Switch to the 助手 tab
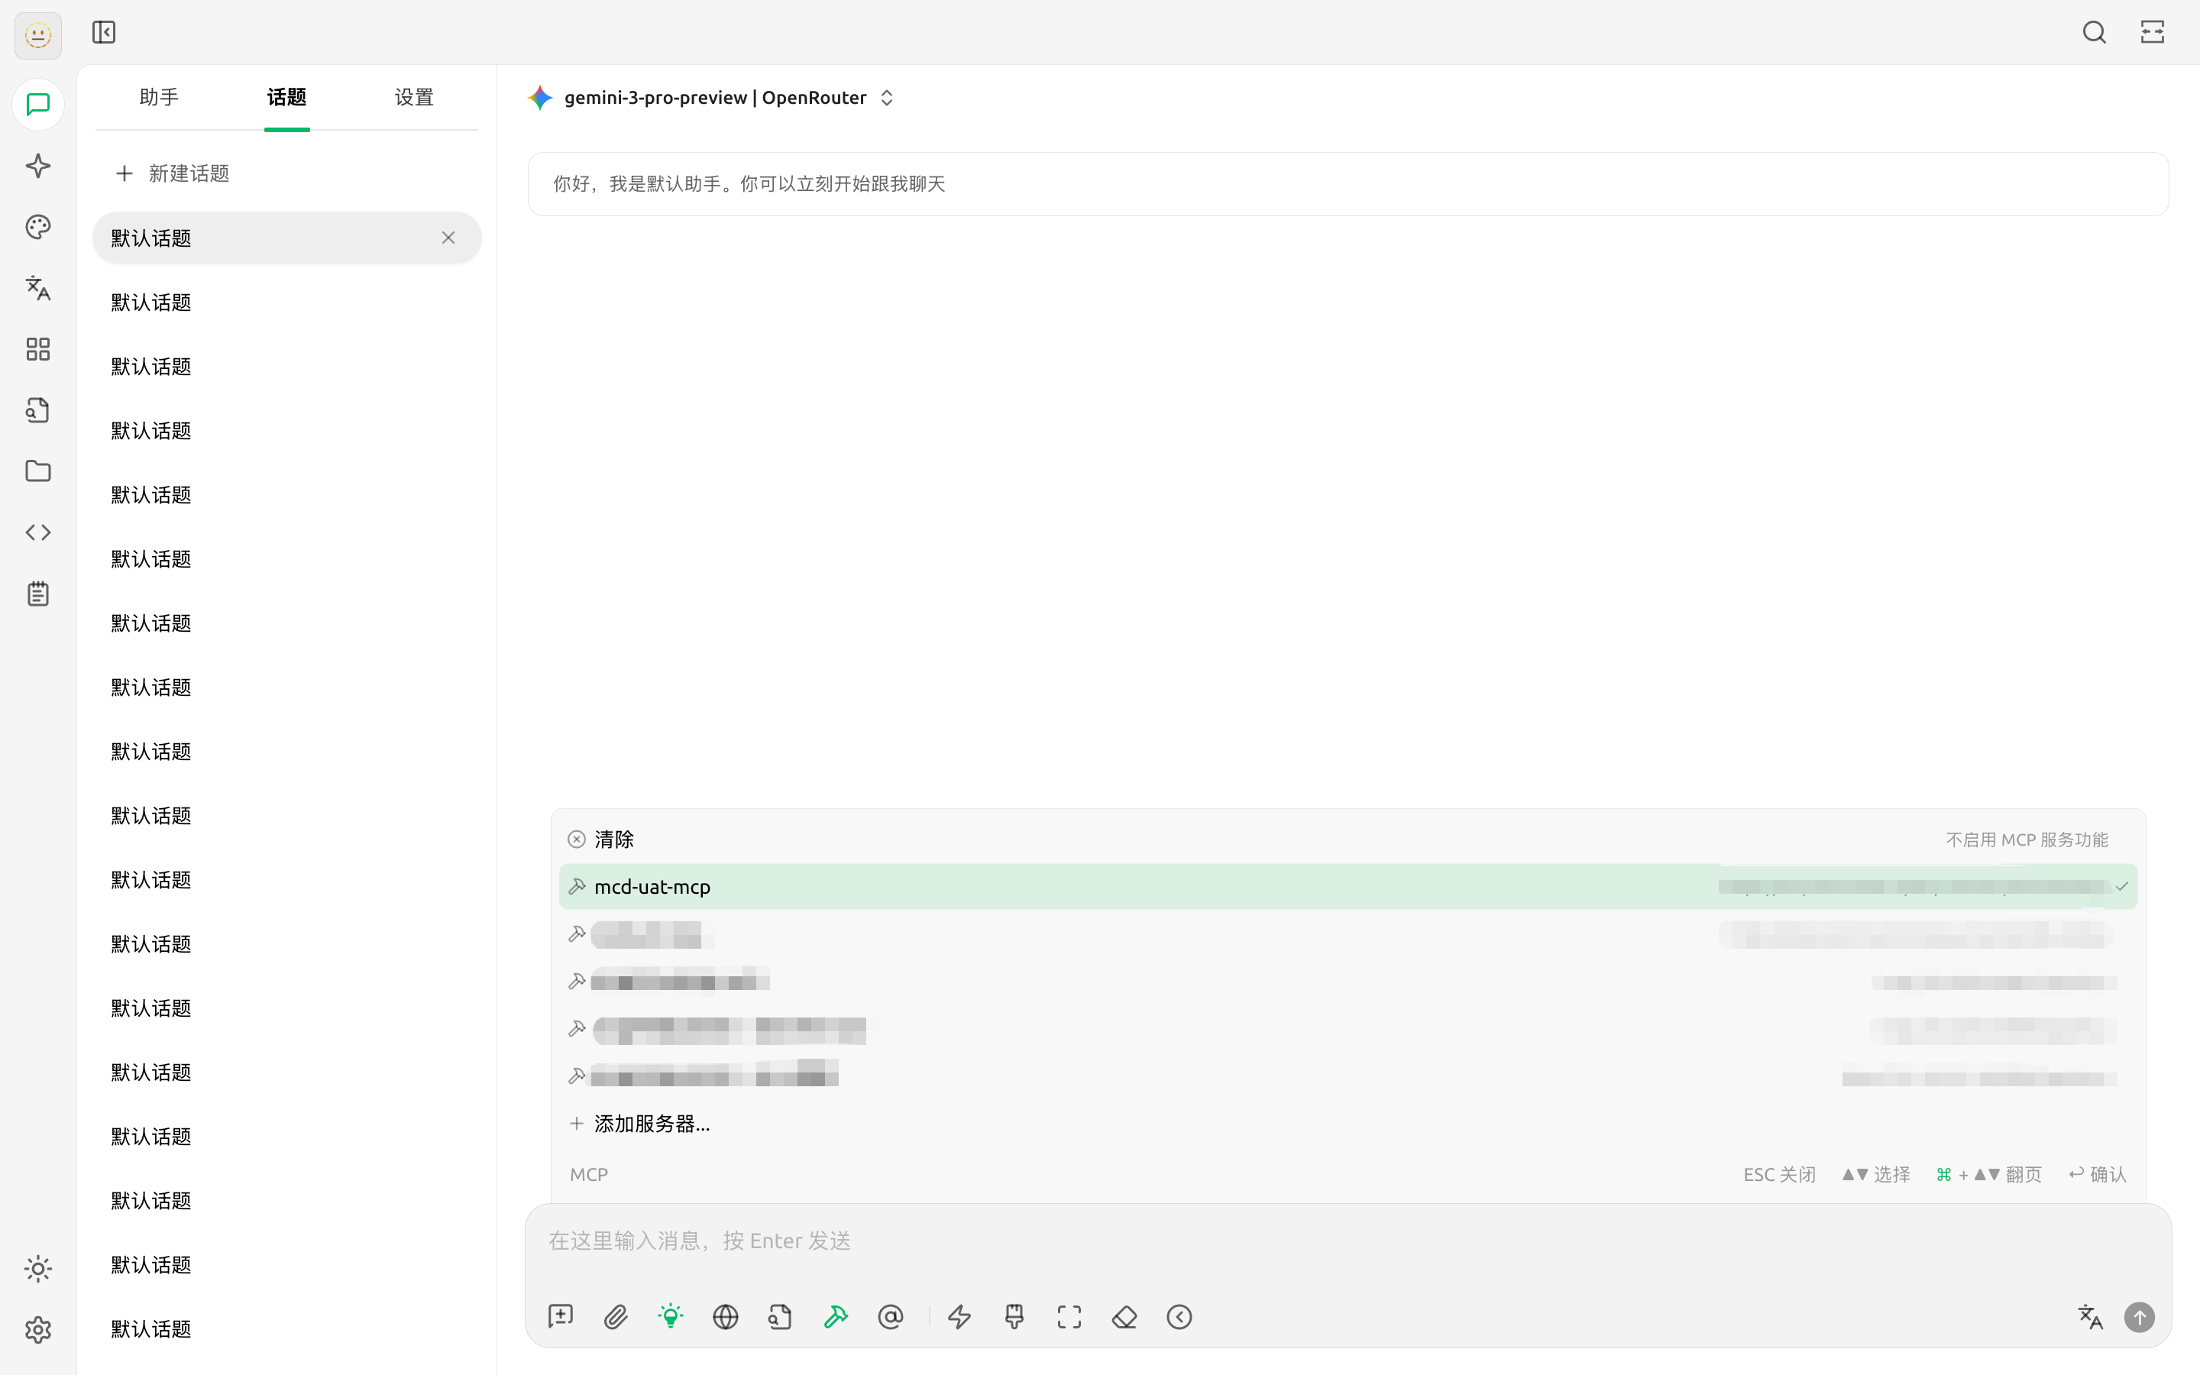 (159, 97)
